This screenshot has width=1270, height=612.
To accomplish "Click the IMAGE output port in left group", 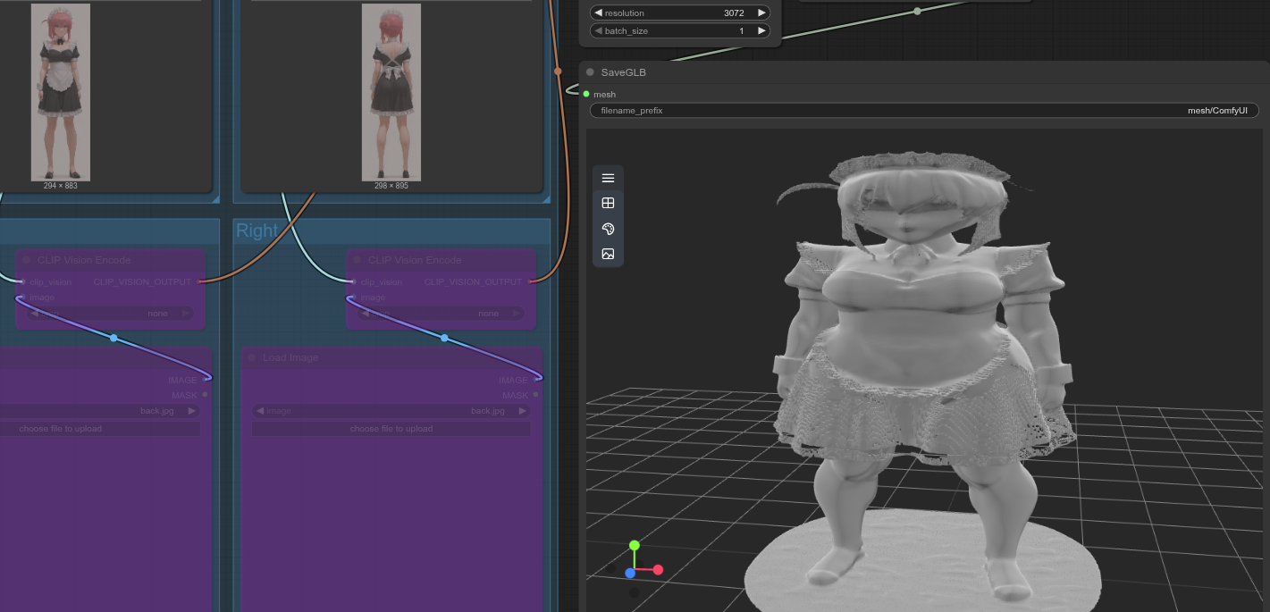I will 205,380.
